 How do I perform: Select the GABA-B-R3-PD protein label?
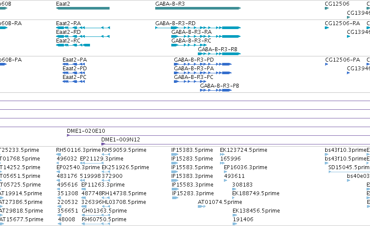click(x=194, y=60)
